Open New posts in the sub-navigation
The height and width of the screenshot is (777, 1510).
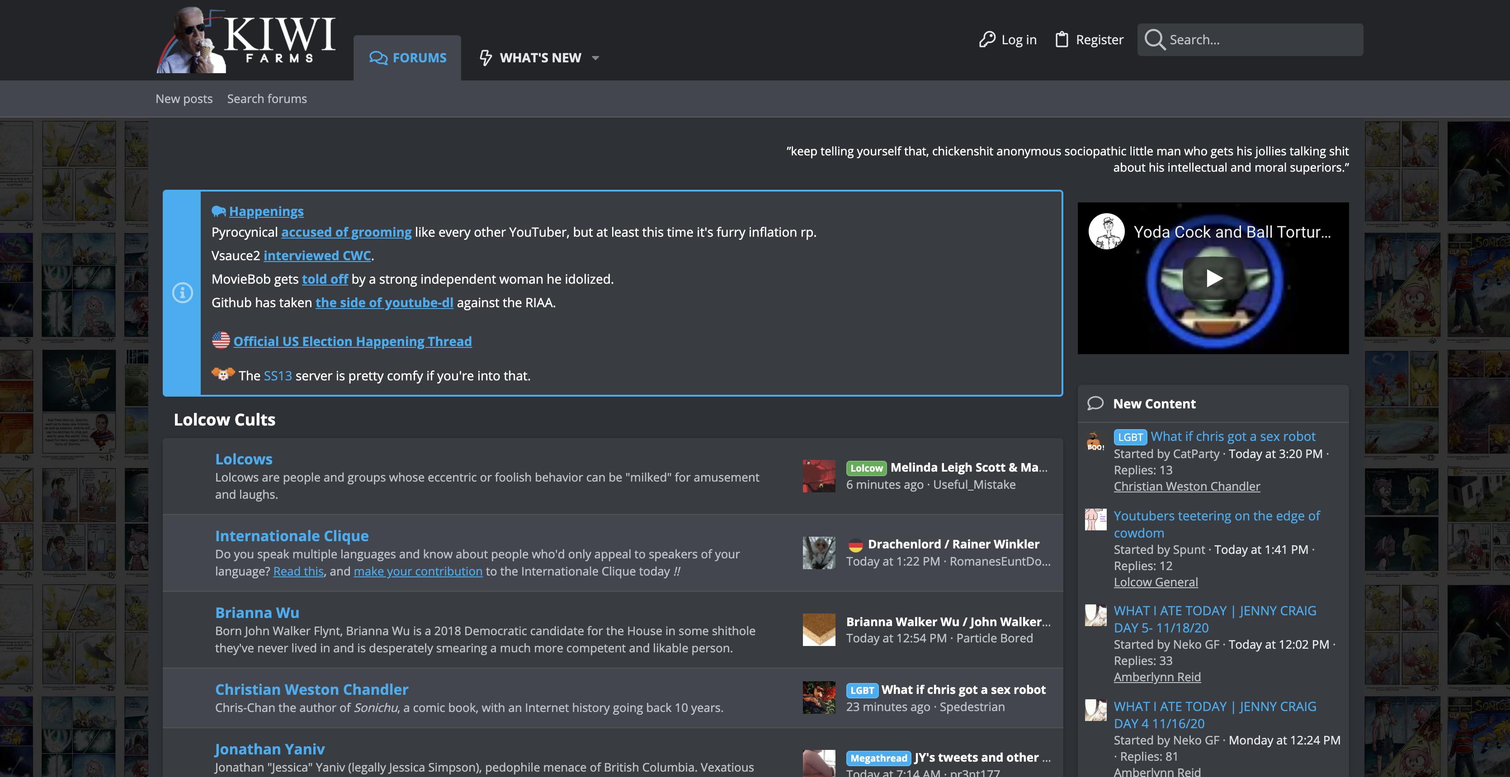tap(184, 98)
